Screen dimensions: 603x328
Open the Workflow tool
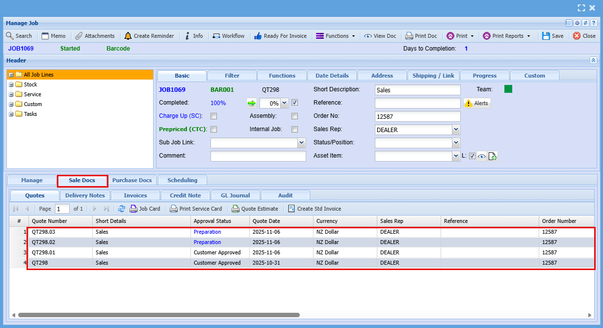click(229, 36)
